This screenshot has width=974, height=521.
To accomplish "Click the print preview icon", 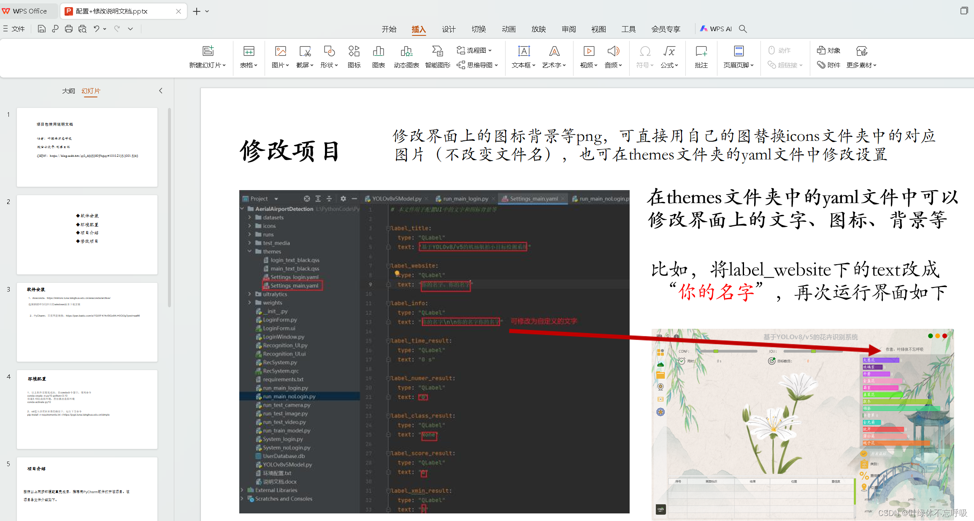I will click(82, 29).
